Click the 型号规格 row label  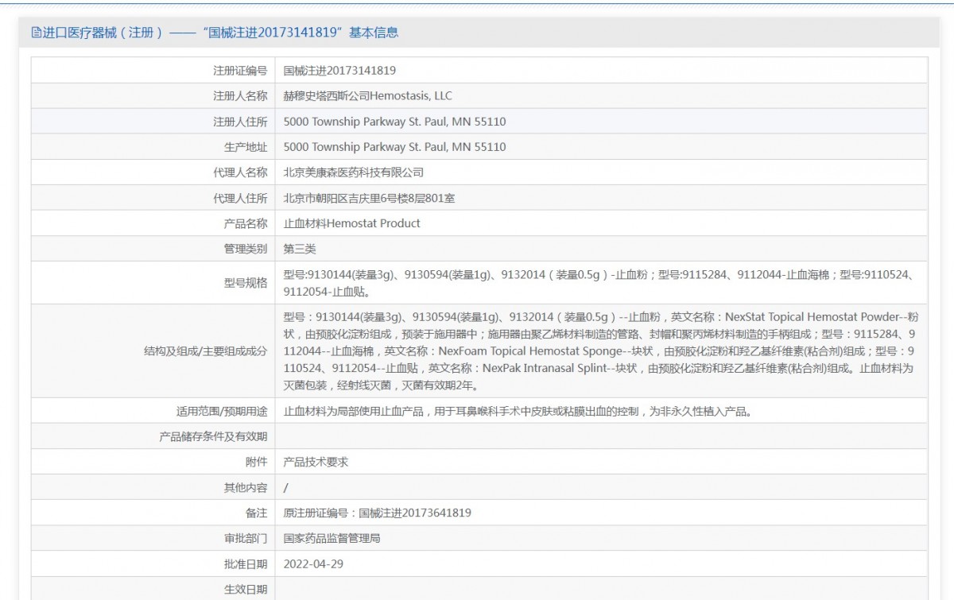(245, 283)
